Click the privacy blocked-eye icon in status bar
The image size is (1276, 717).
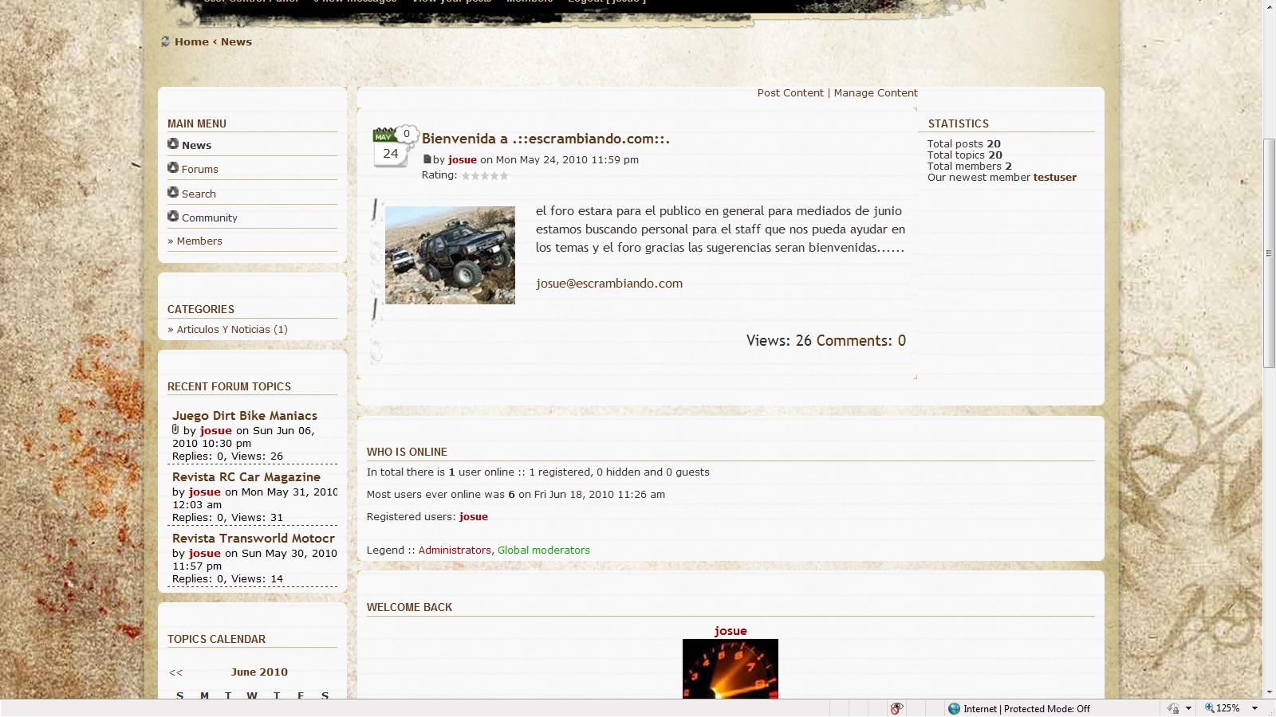897,708
